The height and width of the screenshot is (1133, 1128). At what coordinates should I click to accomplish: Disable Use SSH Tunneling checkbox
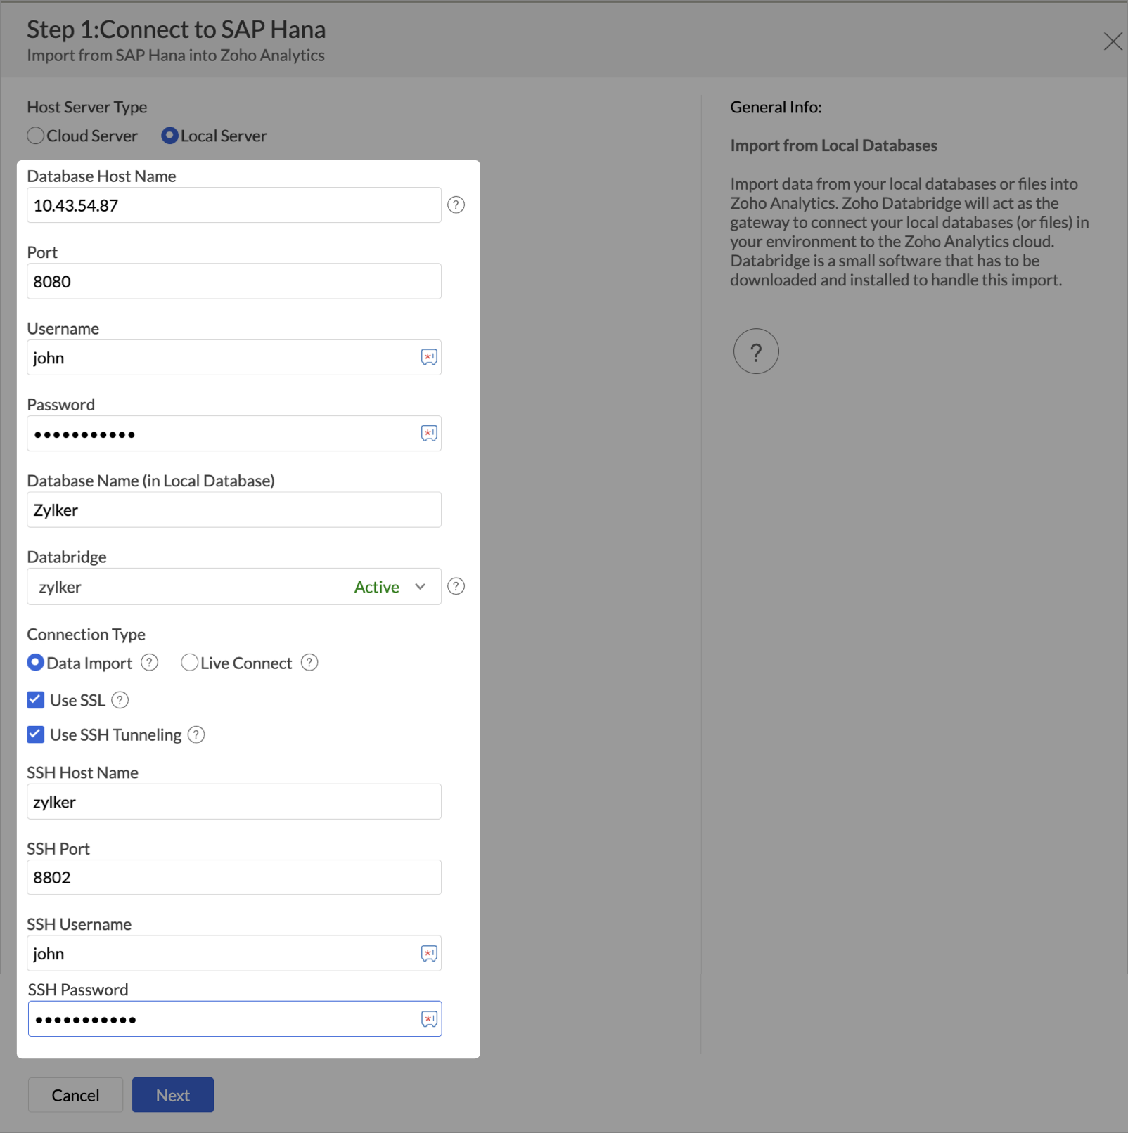[x=36, y=734]
